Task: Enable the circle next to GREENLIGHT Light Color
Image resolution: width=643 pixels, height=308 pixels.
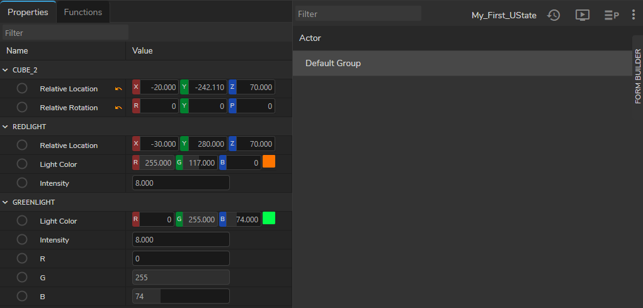Action: [x=22, y=221]
